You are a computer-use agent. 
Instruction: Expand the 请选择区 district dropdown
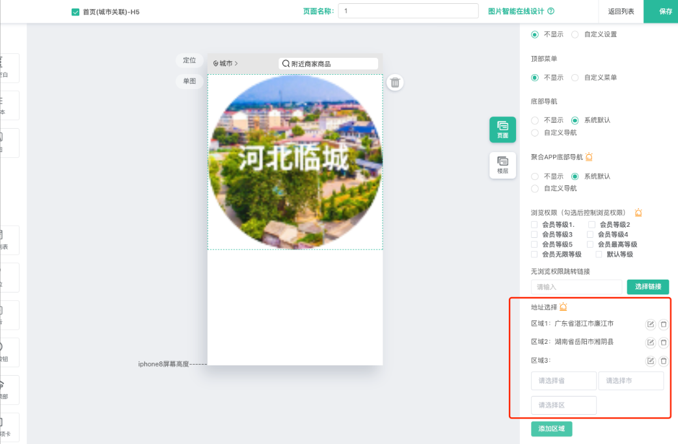[x=563, y=405]
